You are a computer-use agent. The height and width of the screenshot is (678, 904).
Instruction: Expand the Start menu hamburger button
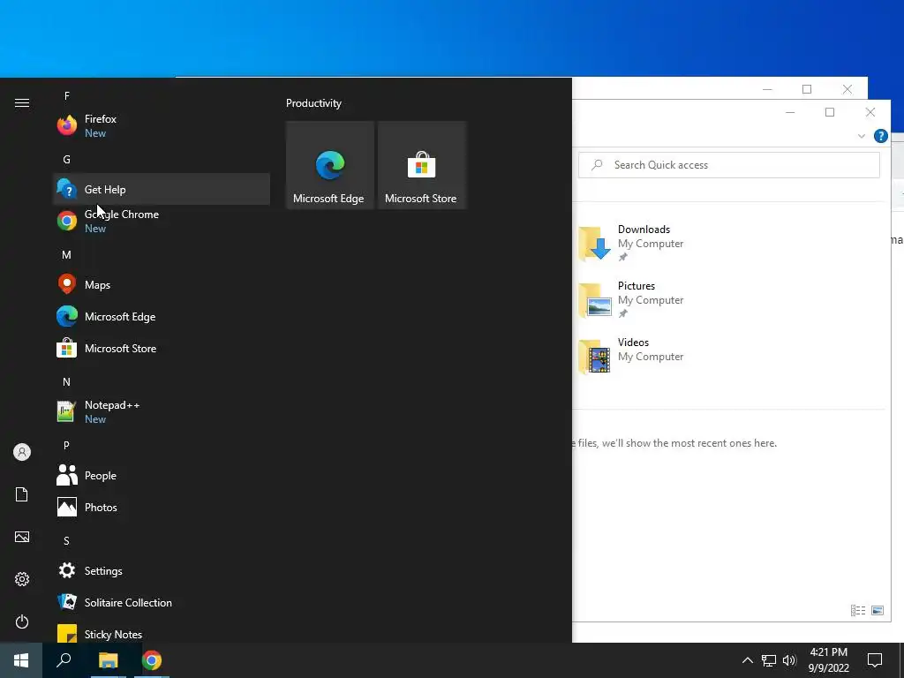click(x=22, y=102)
